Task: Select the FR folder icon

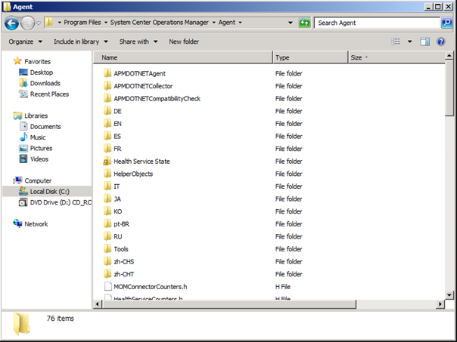Action: (107, 148)
